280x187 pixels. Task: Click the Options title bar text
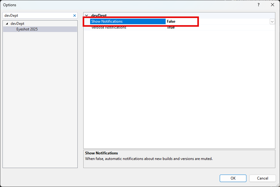click(x=10, y=5)
